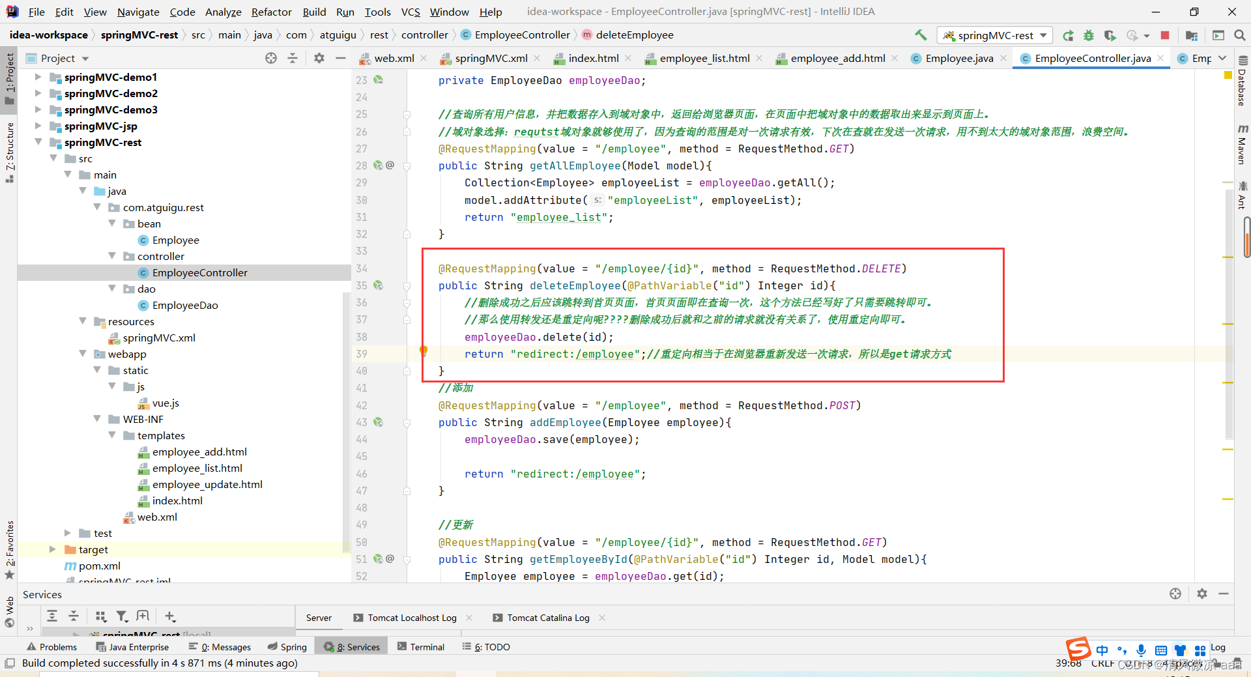Screen dimensions: 1251x677
Task: Hide the Services tool window
Action: coord(1224,594)
